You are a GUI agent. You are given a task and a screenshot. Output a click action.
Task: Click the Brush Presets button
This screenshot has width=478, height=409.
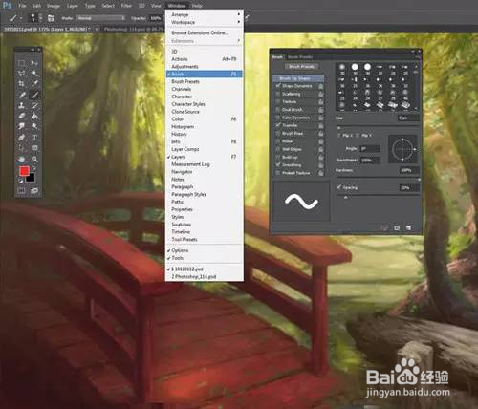[x=301, y=66]
